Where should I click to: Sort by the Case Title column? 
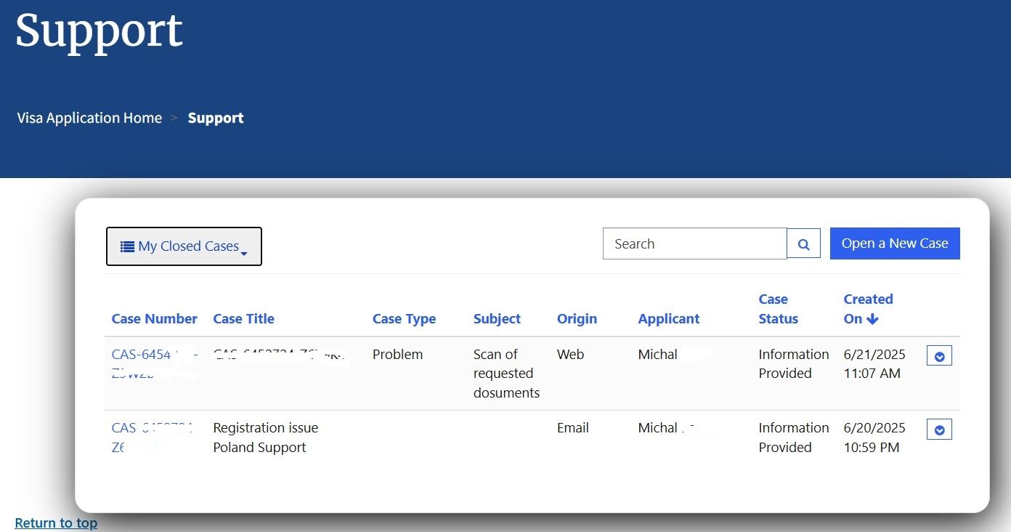243,318
